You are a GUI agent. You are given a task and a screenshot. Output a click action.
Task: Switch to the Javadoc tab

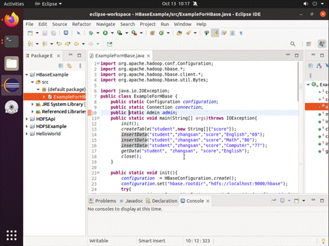coord(131,201)
